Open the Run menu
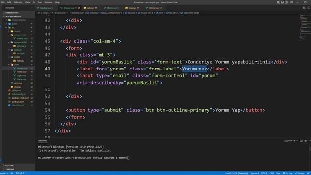This screenshot has width=311, height=175. pos(40,2)
